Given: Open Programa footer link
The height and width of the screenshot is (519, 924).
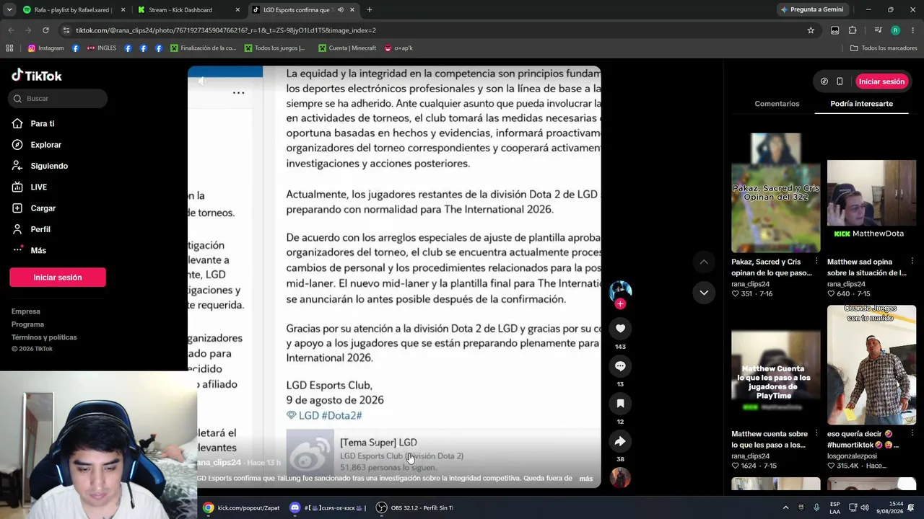Looking at the screenshot, I should click(27, 324).
